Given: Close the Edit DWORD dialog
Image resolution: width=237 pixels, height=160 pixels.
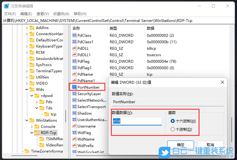Looking at the screenshot, I should coord(222,82).
